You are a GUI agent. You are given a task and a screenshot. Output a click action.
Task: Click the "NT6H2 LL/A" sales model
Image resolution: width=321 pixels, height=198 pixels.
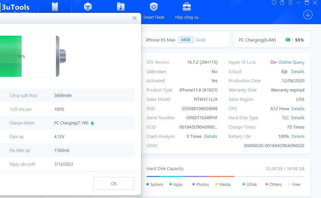coord(206,99)
